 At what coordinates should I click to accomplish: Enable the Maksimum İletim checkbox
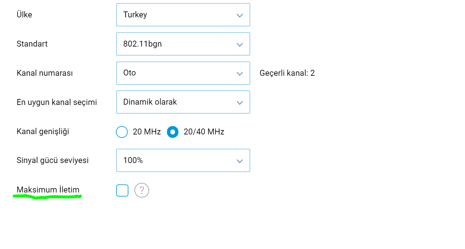tap(122, 190)
